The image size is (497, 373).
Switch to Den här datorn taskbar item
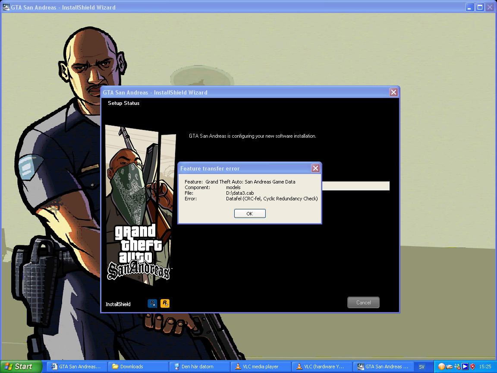coord(199,367)
